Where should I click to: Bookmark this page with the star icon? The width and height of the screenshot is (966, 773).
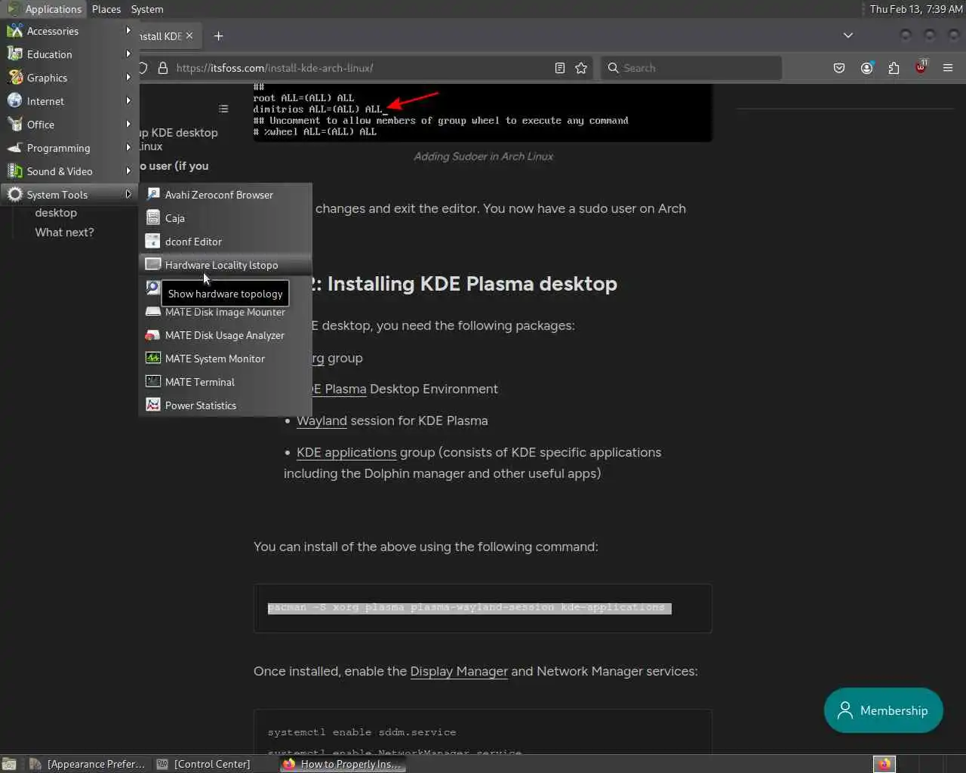581,68
